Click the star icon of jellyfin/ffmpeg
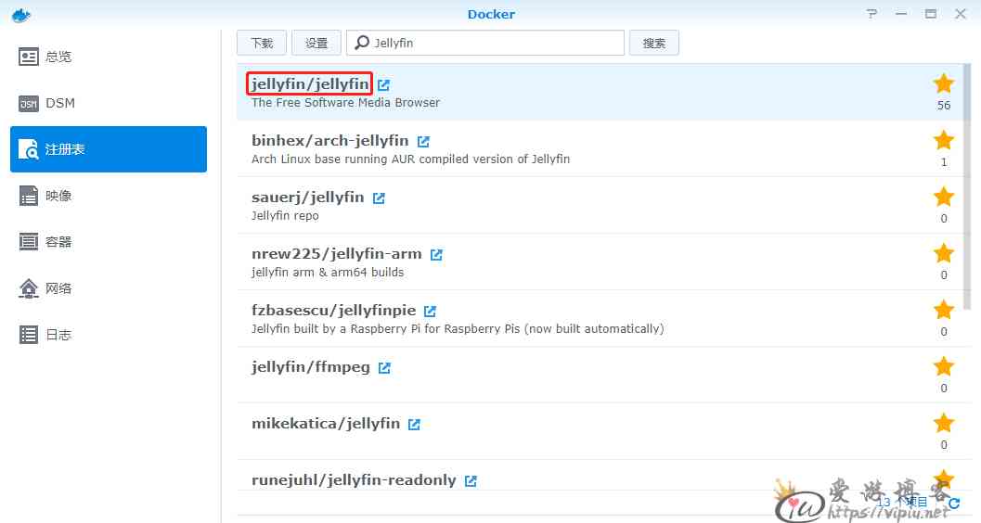The image size is (981, 523). click(x=944, y=366)
